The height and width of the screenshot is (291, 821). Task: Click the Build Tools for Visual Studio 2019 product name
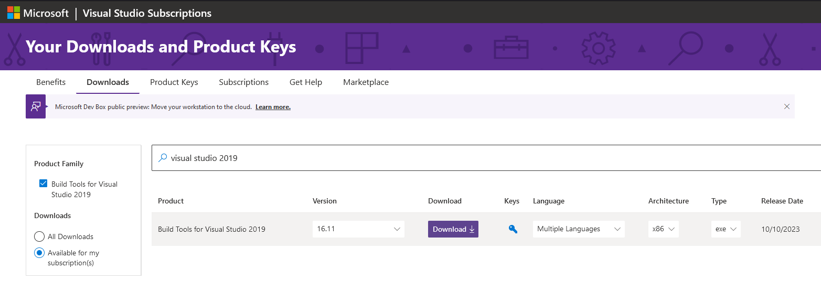coord(211,229)
